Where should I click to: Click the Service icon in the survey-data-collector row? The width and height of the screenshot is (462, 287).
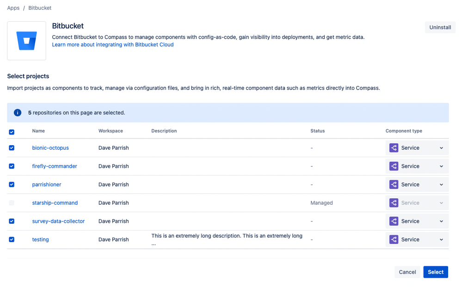(x=394, y=221)
